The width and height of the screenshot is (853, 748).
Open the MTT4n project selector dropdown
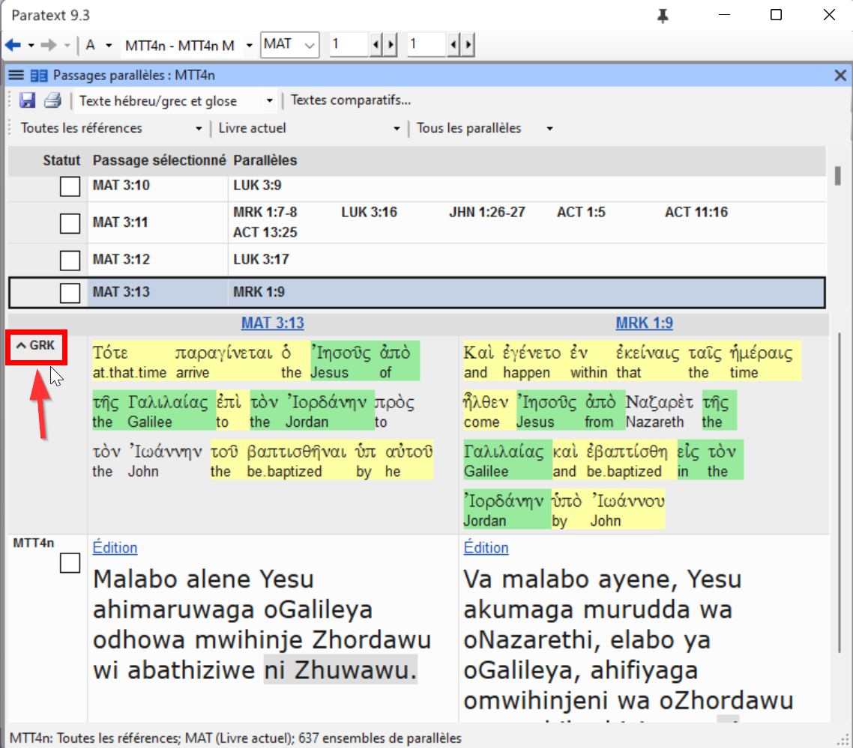tap(249, 46)
